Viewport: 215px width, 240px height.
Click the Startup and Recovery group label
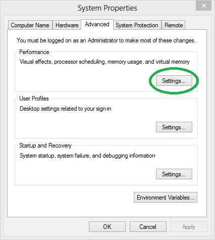point(45,146)
